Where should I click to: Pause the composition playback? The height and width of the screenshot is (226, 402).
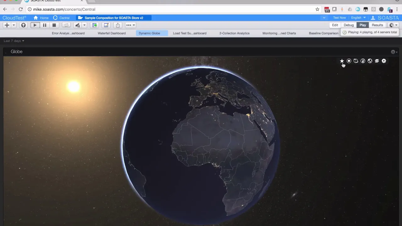click(x=45, y=25)
